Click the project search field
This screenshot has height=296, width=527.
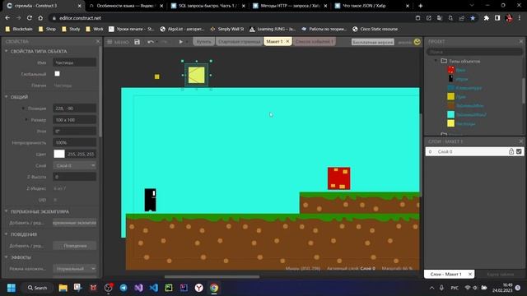[x=474, y=52]
